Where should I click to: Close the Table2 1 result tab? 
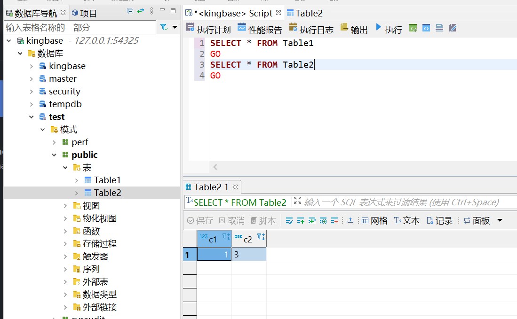[x=235, y=187]
